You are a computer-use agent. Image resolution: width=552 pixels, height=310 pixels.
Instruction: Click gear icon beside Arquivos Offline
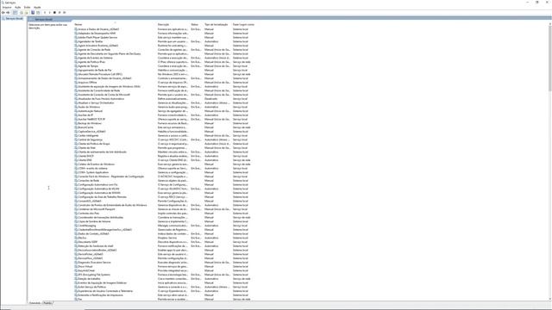(76, 83)
